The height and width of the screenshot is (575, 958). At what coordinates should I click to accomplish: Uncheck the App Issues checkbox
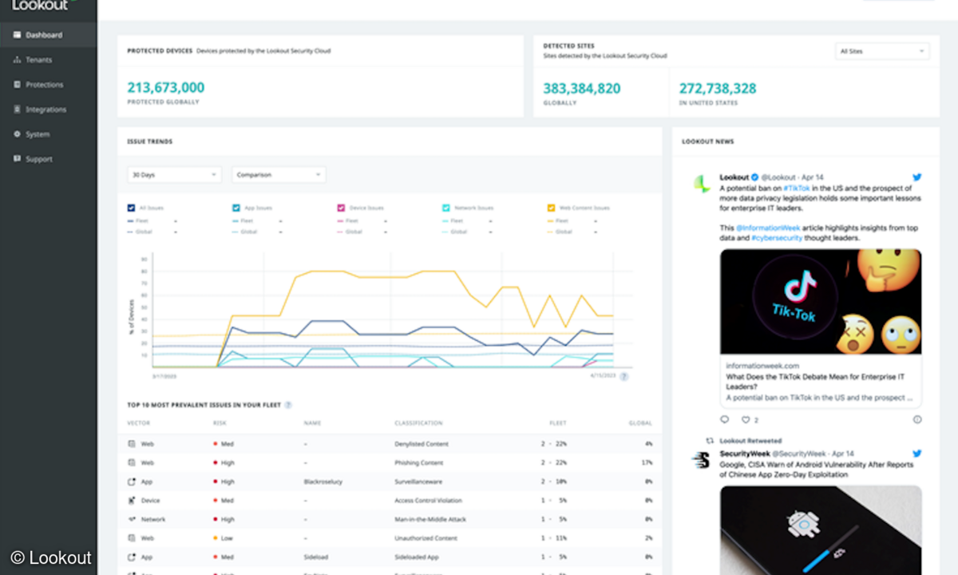click(236, 208)
